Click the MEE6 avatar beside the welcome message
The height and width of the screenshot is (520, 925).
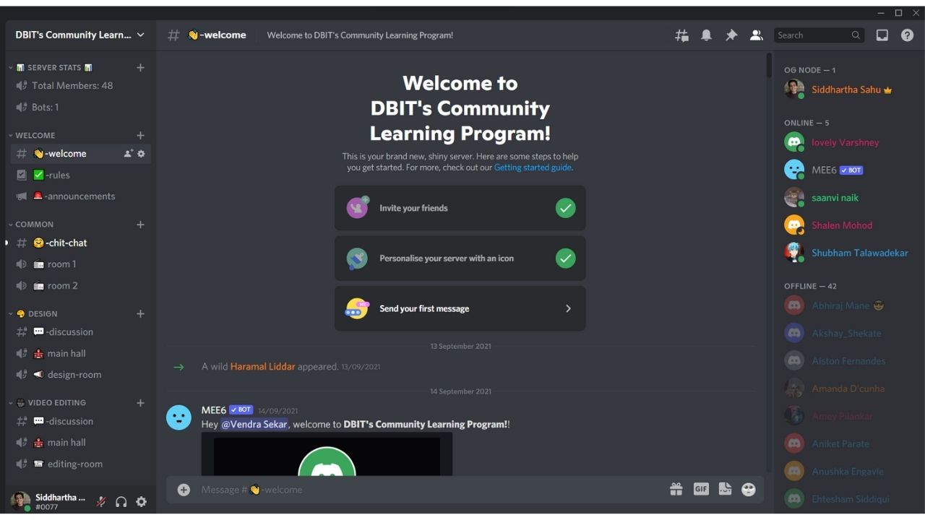click(179, 417)
